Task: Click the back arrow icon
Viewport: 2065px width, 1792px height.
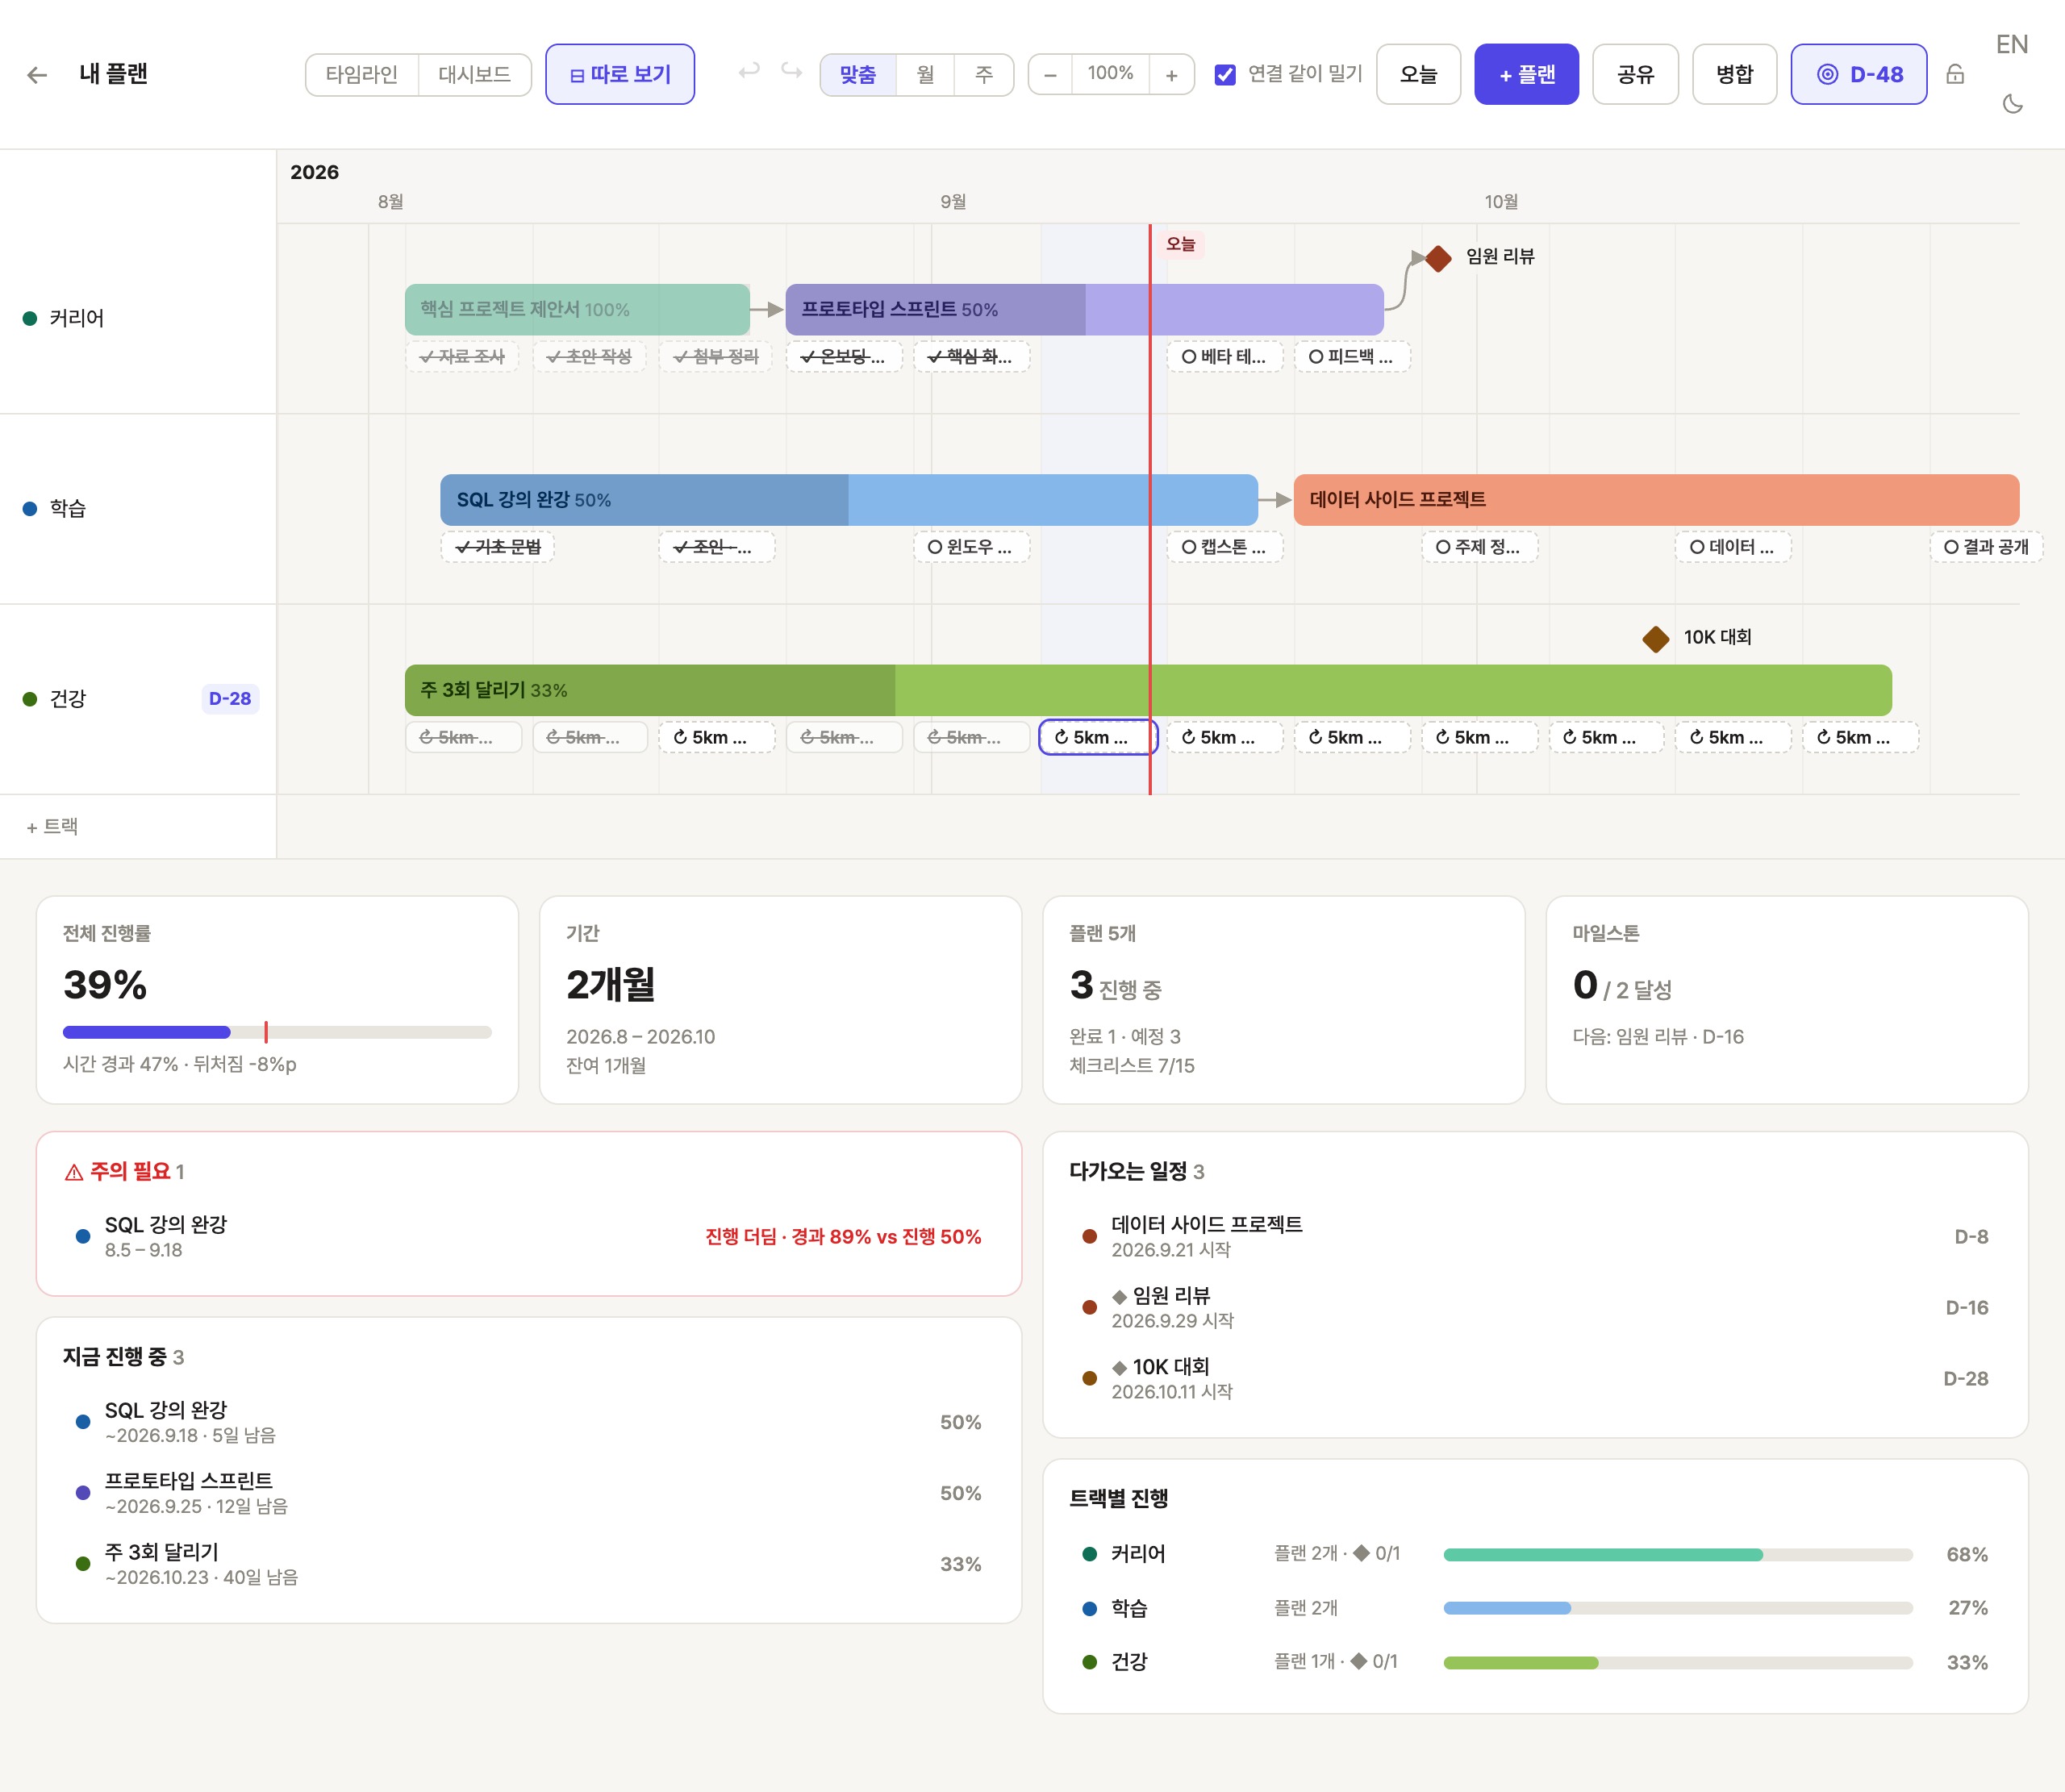Action: tap(37, 75)
